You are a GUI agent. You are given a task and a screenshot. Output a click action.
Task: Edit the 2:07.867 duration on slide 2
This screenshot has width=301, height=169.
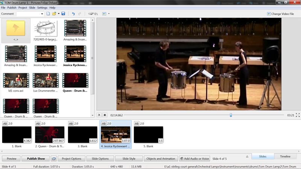pyautogui.click(x=58, y=140)
